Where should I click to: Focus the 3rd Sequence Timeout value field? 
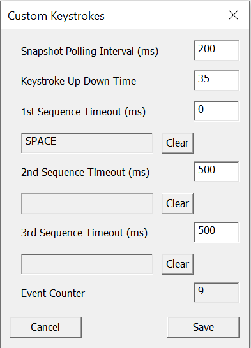(216, 232)
